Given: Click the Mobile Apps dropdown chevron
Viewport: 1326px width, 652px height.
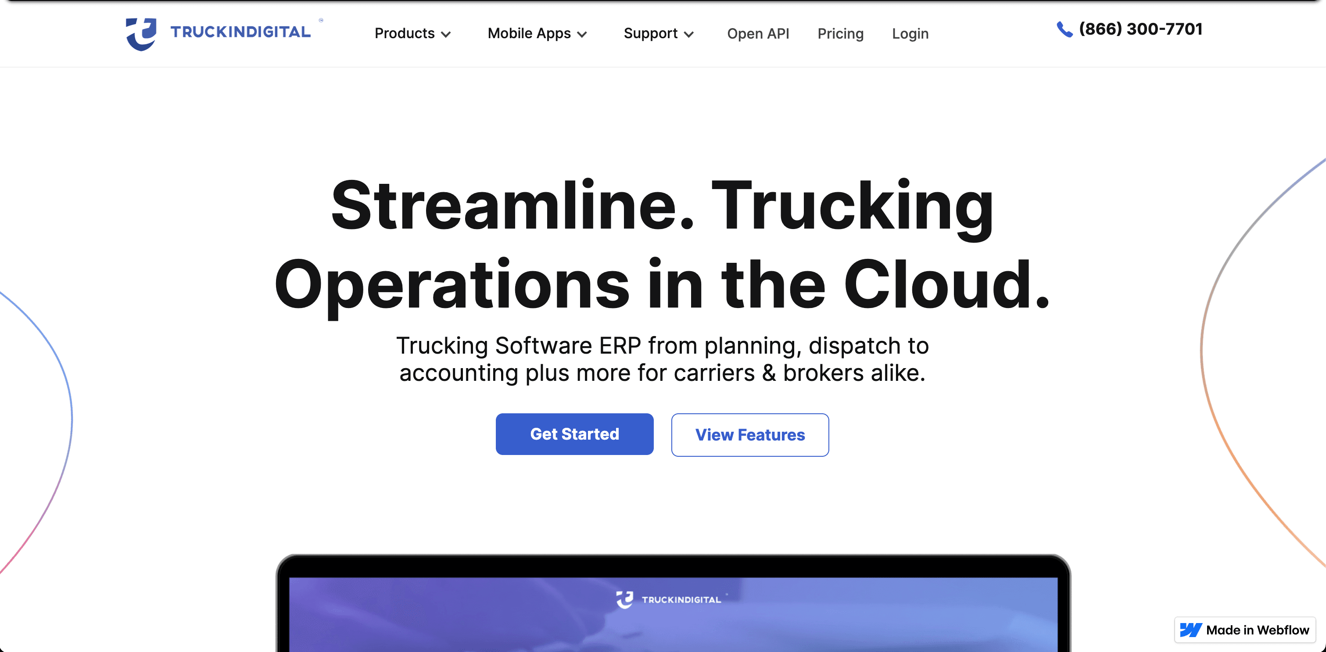Looking at the screenshot, I should click(x=582, y=35).
